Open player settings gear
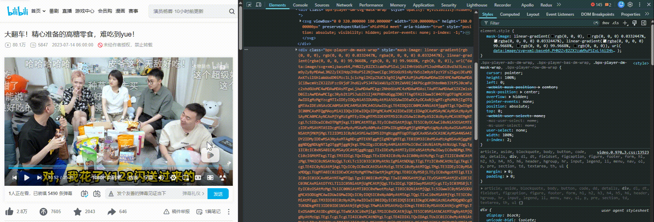This screenshot has width=654, height=222. click(x=173, y=178)
